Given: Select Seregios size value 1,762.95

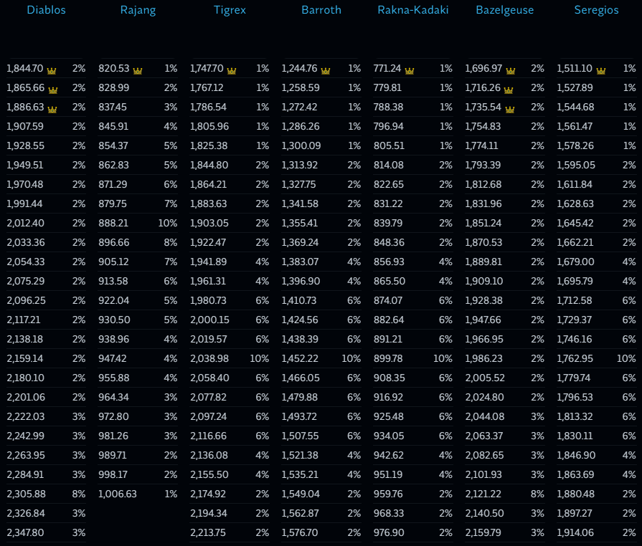Looking at the screenshot, I should click(x=575, y=359).
